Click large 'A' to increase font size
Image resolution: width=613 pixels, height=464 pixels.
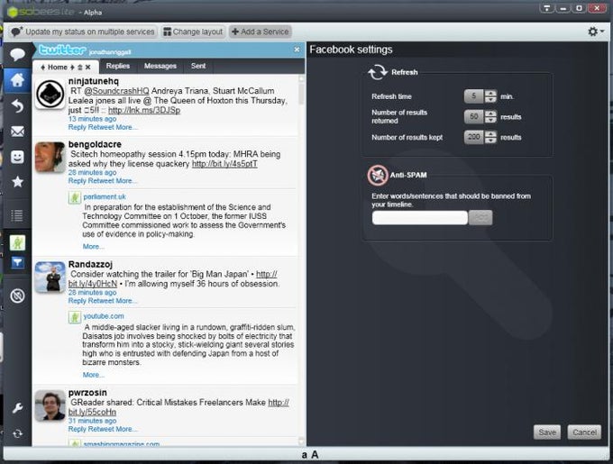[315, 455]
